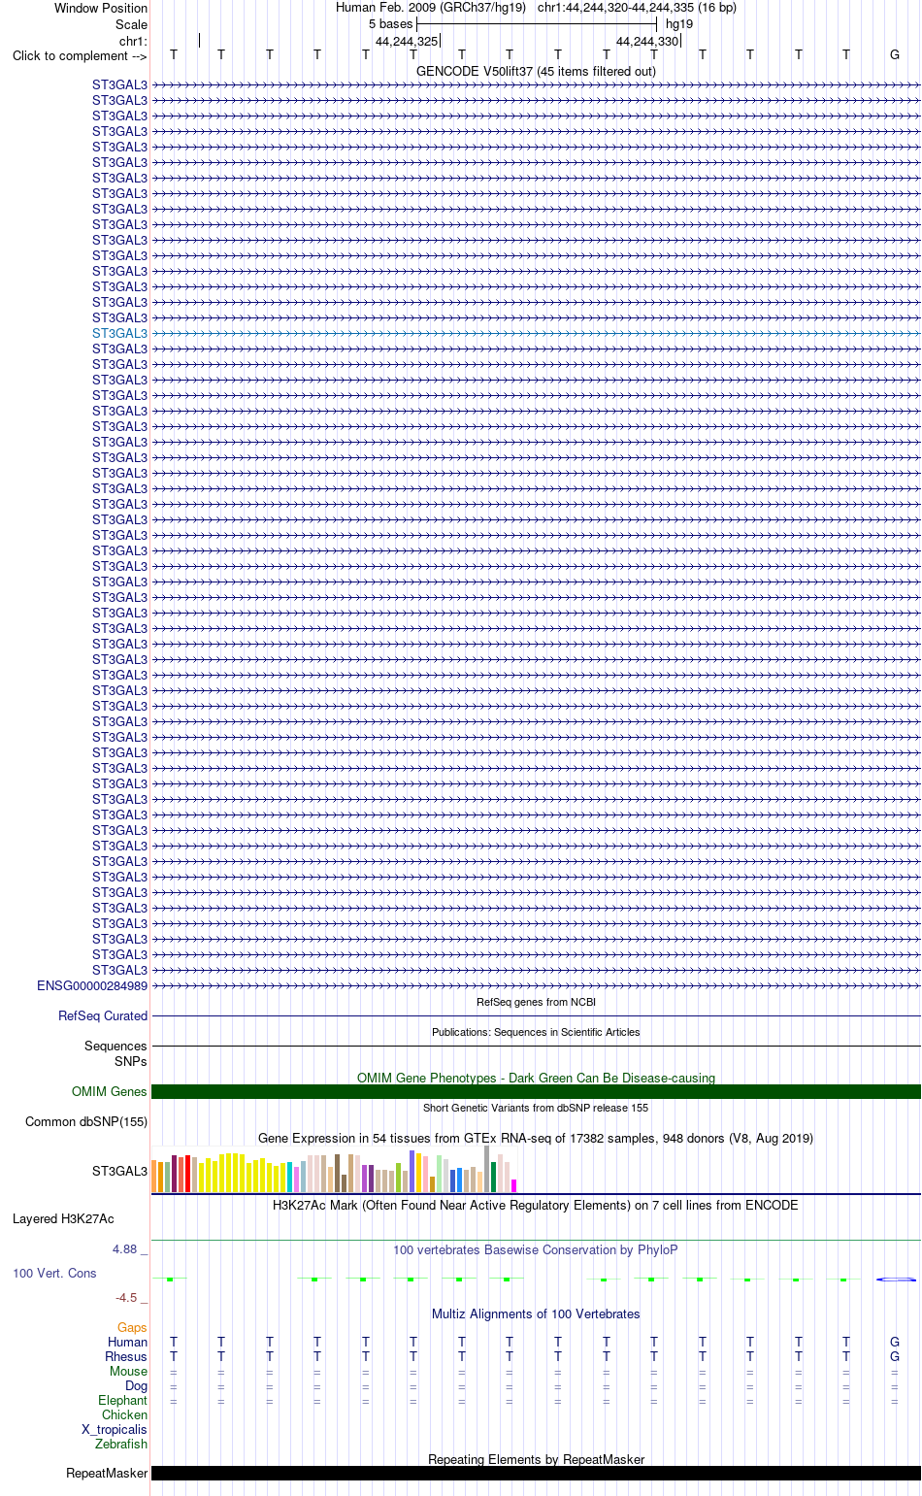The width and height of the screenshot is (922, 1496).
Task: Click the Sequences track label
Action: coord(115,1046)
